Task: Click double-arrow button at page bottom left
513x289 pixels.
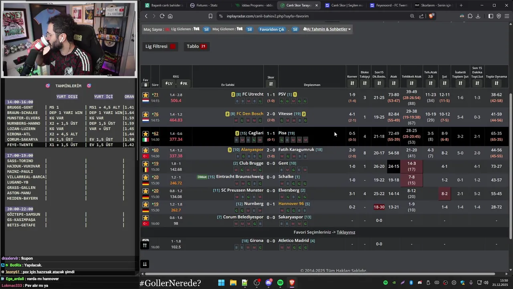Action: 145,264
